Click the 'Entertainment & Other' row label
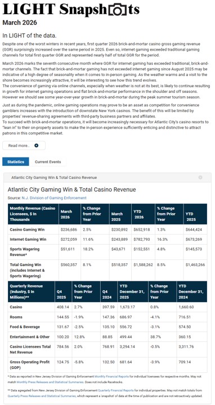215x405 pixels. click(x=29, y=337)
